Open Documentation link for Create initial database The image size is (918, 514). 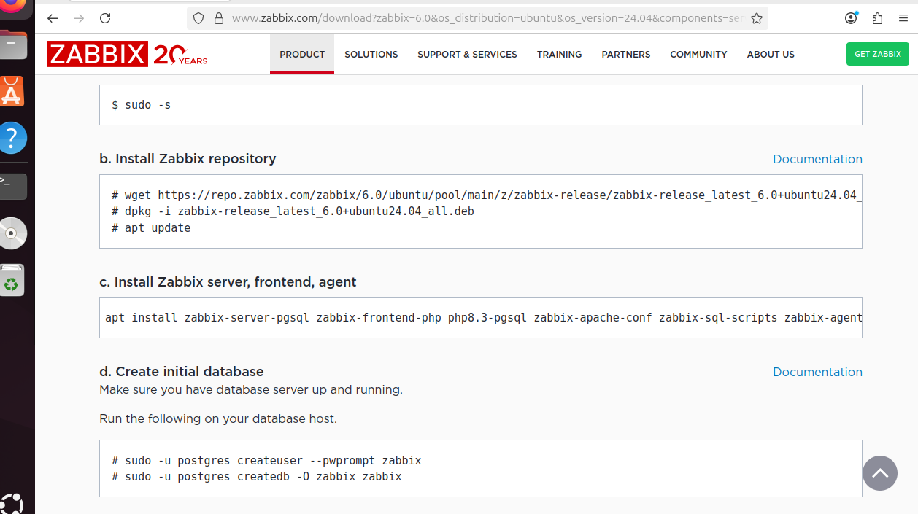(x=817, y=372)
